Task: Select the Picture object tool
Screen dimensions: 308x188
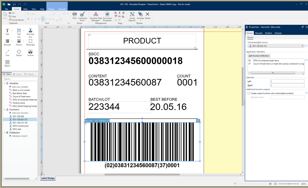Action: 19,42
